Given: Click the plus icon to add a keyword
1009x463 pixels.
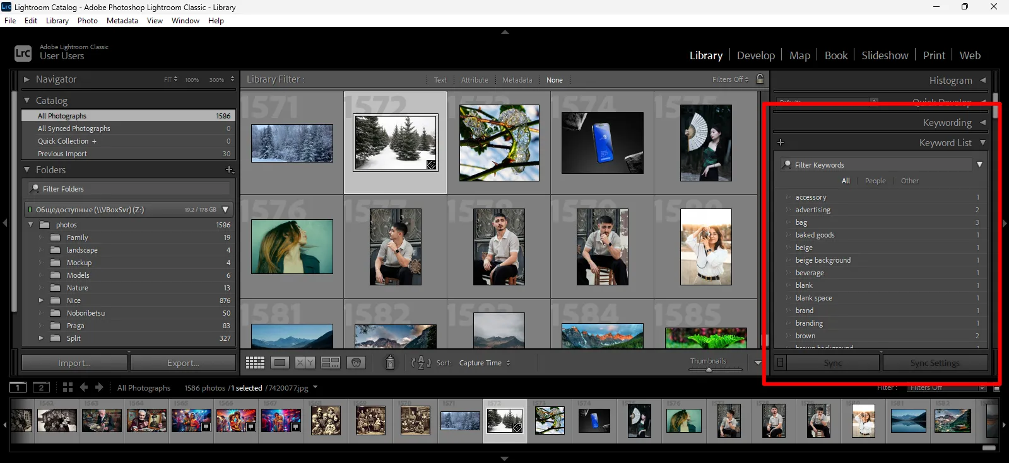Looking at the screenshot, I should click(781, 142).
